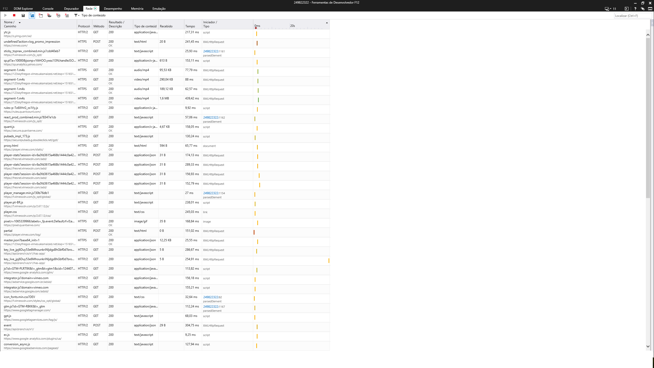Open initiator link 249822322:1161

pos(214,51)
